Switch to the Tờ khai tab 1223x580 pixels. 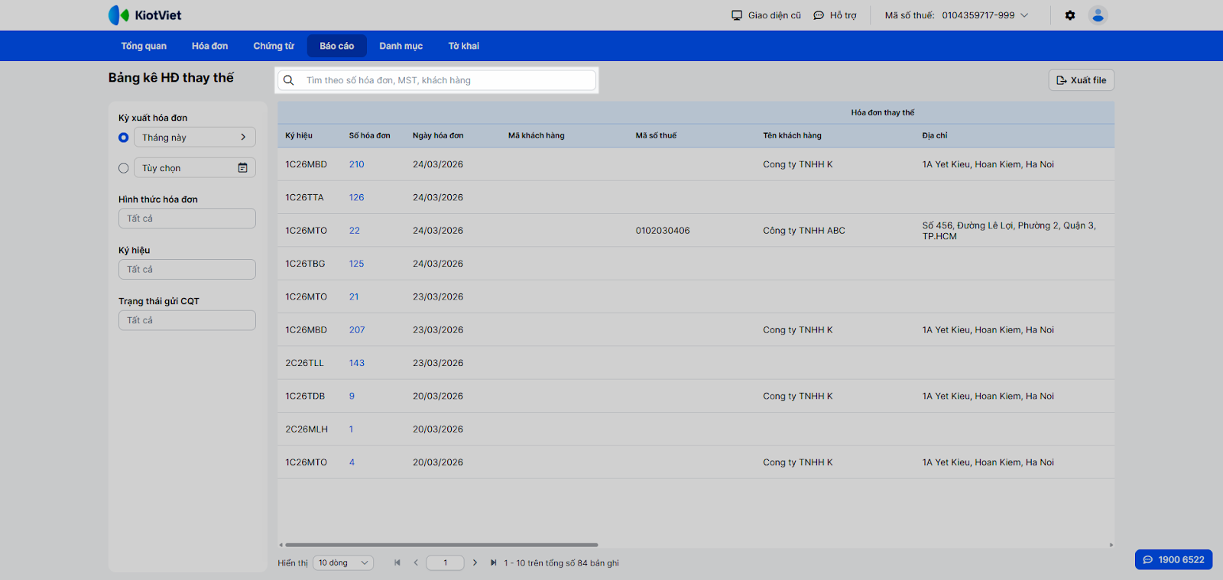coord(463,46)
